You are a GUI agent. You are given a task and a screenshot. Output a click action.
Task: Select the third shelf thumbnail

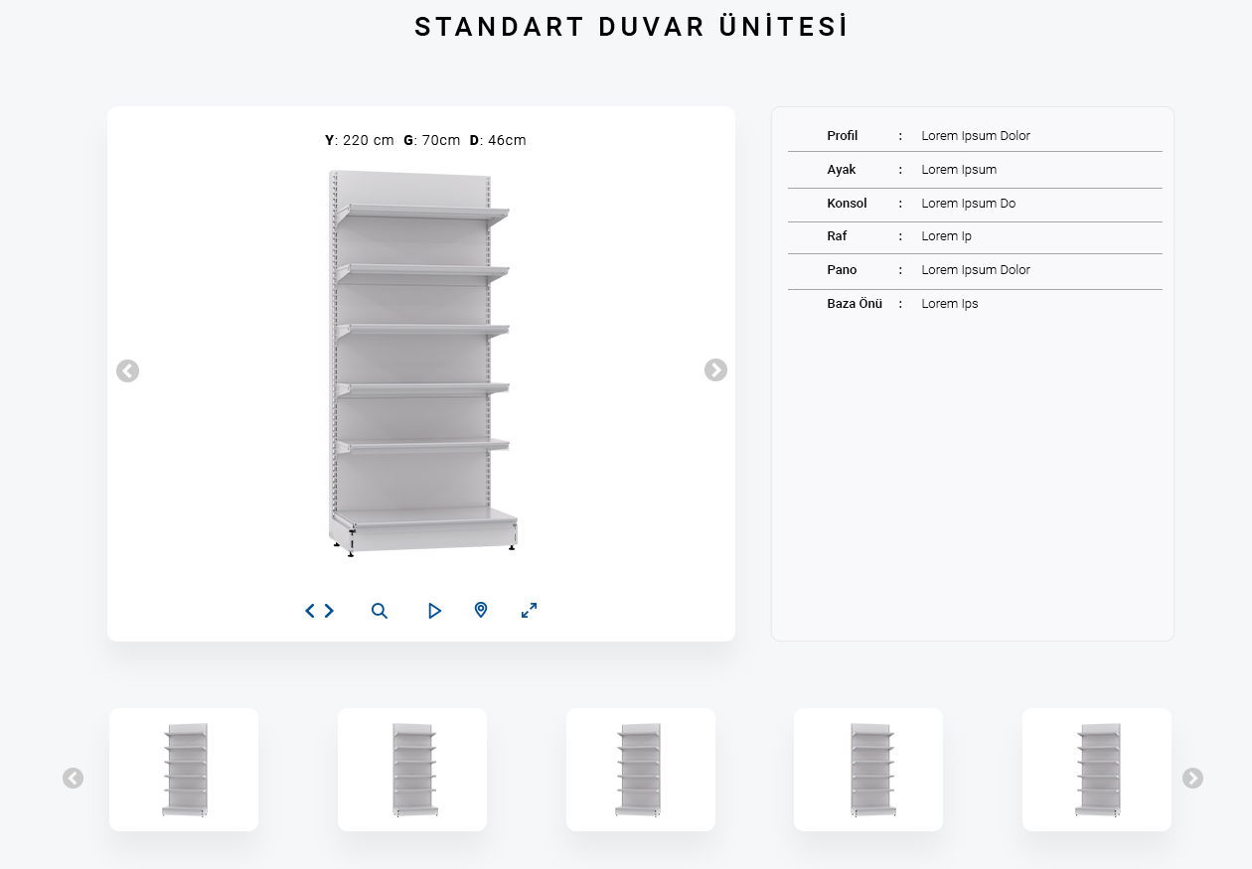[x=641, y=770]
